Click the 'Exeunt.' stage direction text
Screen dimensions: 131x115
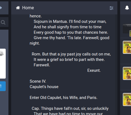(94, 70)
